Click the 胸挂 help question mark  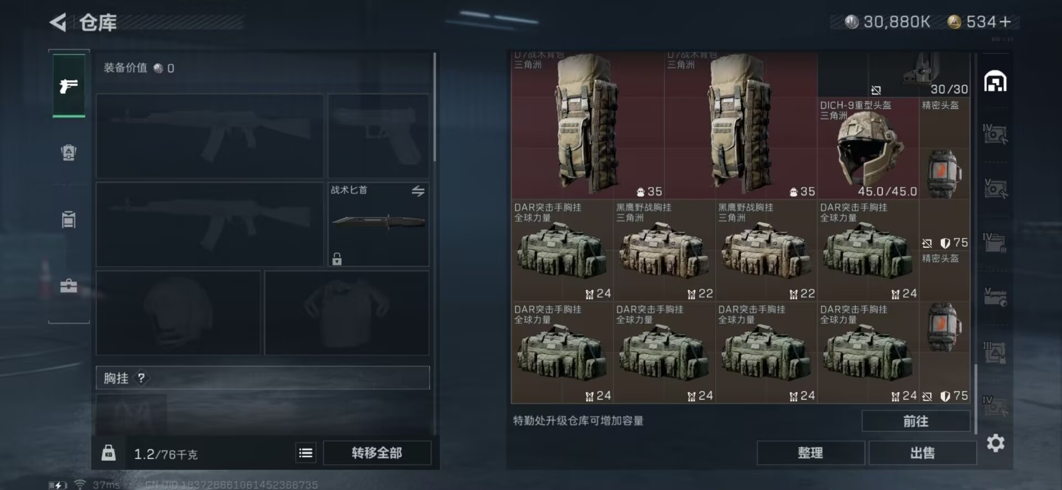(x=141, y=378)
